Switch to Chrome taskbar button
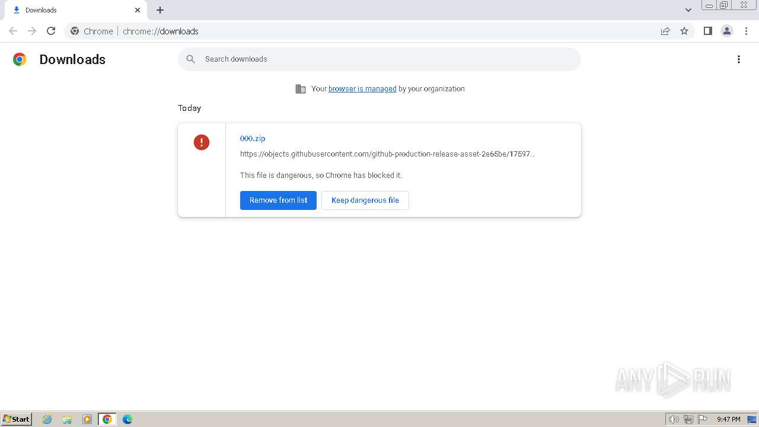Screen dimensions: 759x427 (107, 419)
